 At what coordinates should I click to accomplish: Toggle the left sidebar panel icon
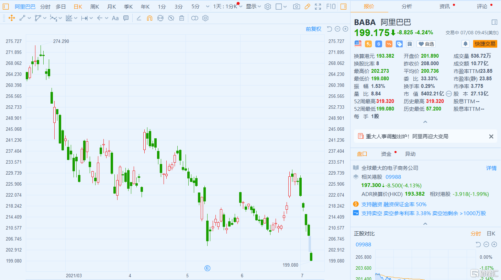tap(5, 7)
